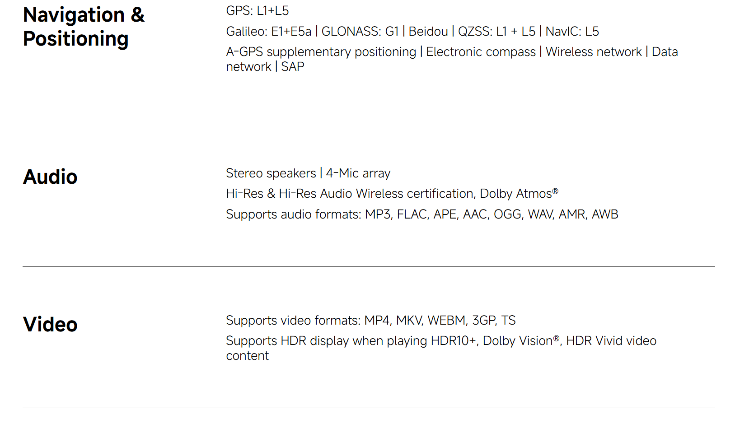Select the Electronic compass text
Image resolution: width=735 pixels, height=433 pixels.
point(481,52)
